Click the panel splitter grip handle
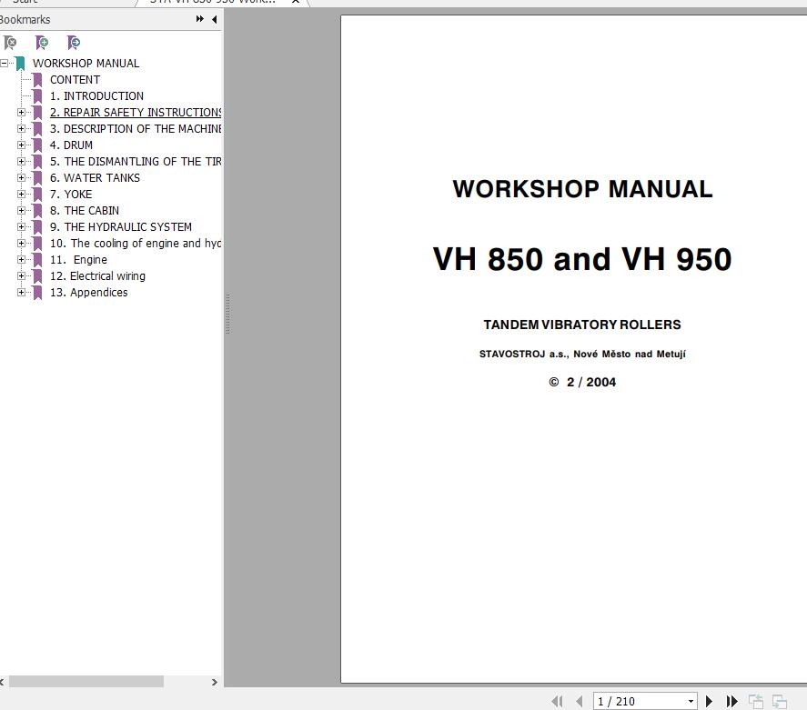 tap(227, 314)
